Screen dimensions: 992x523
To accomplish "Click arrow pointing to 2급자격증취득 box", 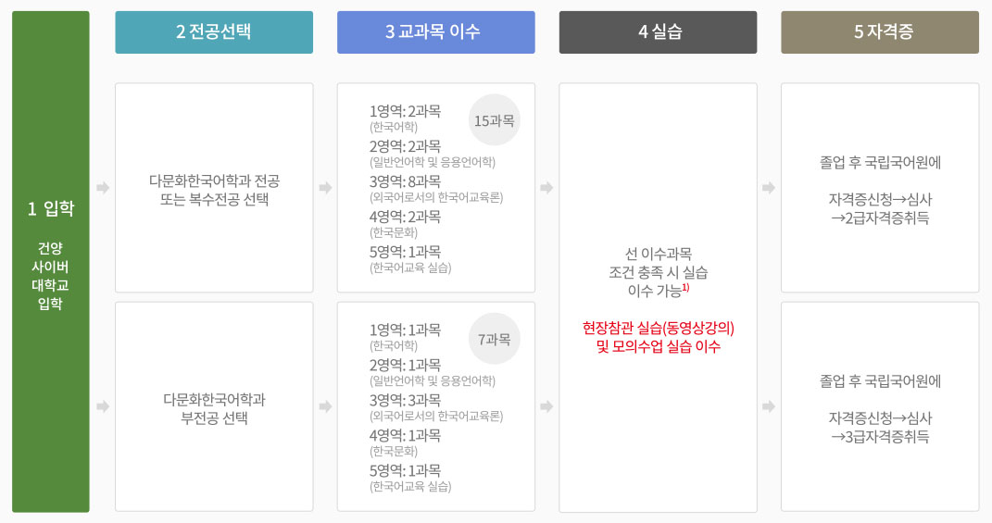I will coord(769,188).
